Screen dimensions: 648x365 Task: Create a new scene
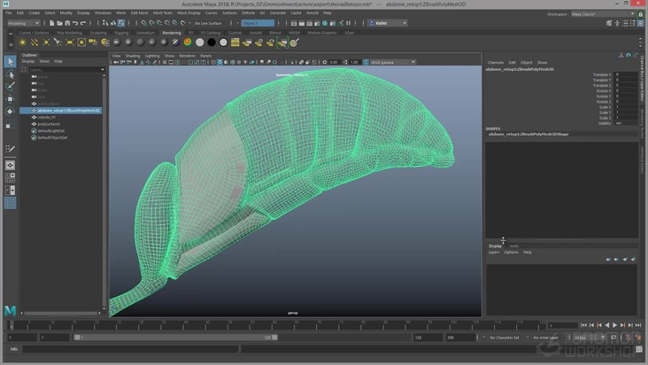tap(51, 23)
